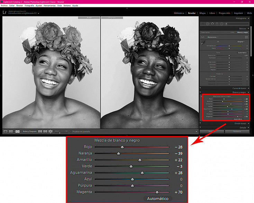Click the Antes label above left photo
The height and width of the screenshot is (203, 254).
89,18
